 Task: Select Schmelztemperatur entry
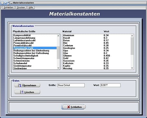(35, 58)
